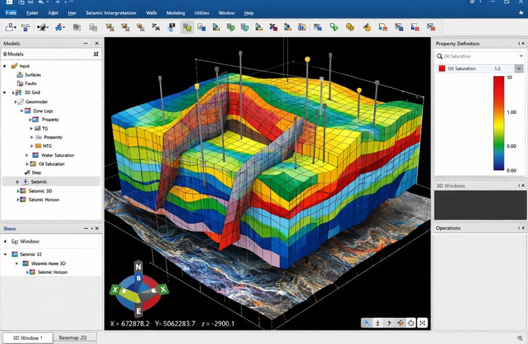Click the fit-to-view expand icon in the viewer

422,323
